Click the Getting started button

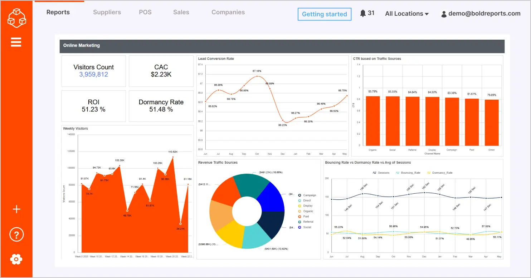click(x=324, y=14)
